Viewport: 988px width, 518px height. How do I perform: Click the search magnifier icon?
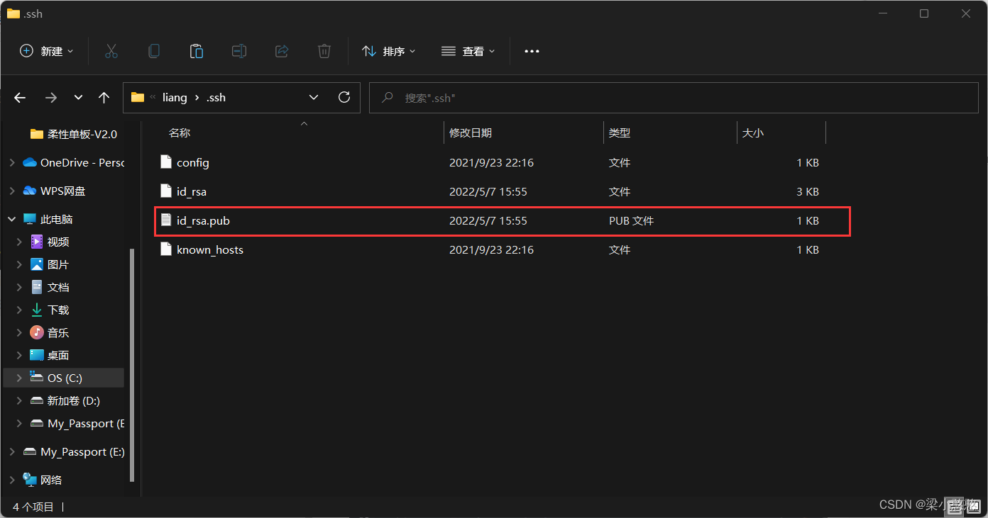388,98
